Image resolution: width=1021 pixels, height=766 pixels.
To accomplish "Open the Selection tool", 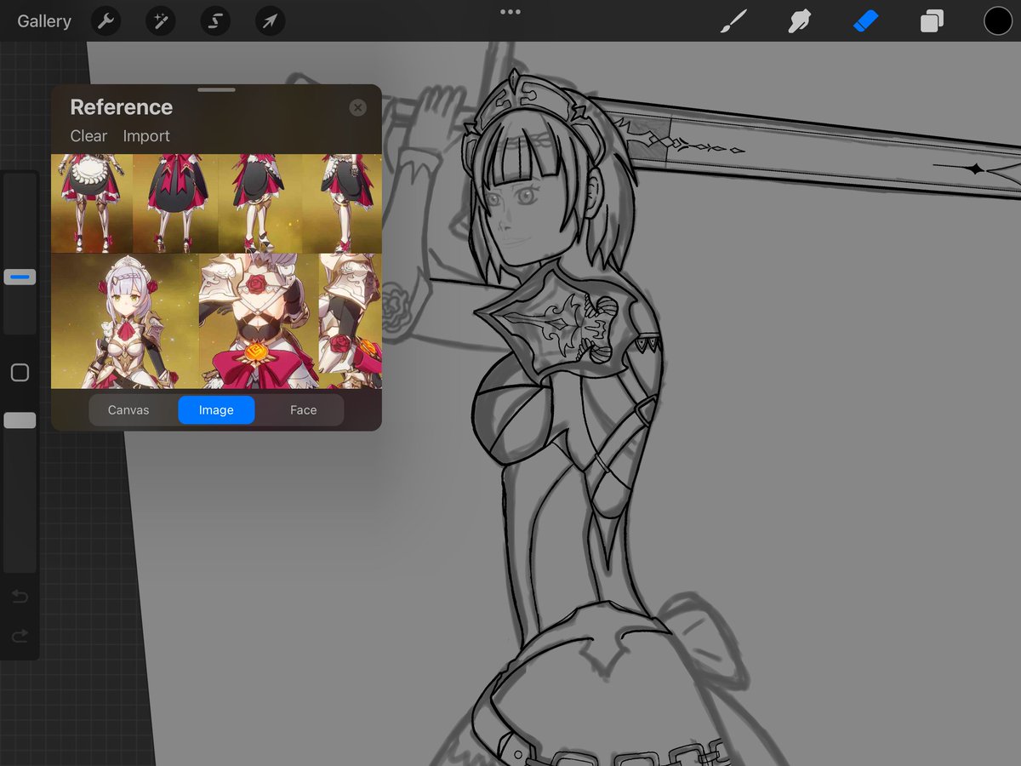I will coord(215,21).
